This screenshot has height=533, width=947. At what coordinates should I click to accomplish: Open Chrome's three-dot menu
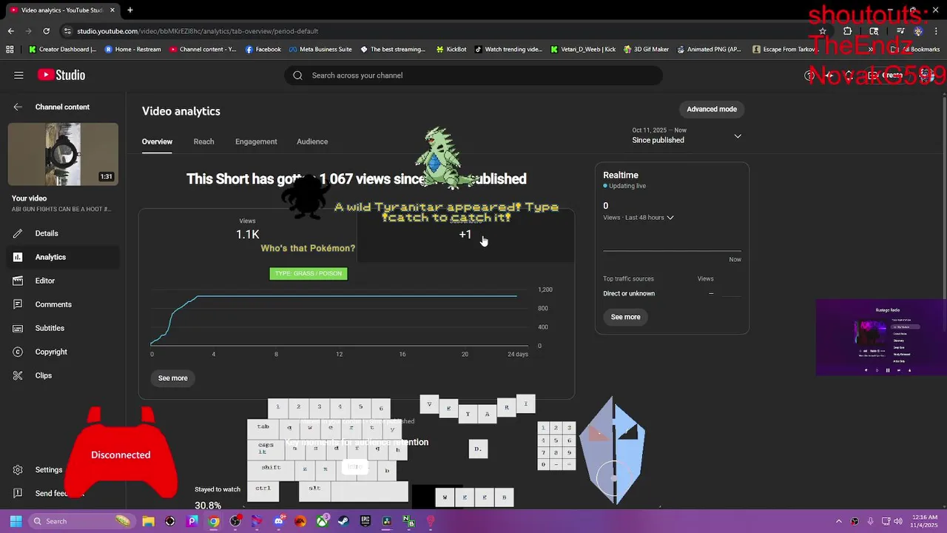coord(936,31)
